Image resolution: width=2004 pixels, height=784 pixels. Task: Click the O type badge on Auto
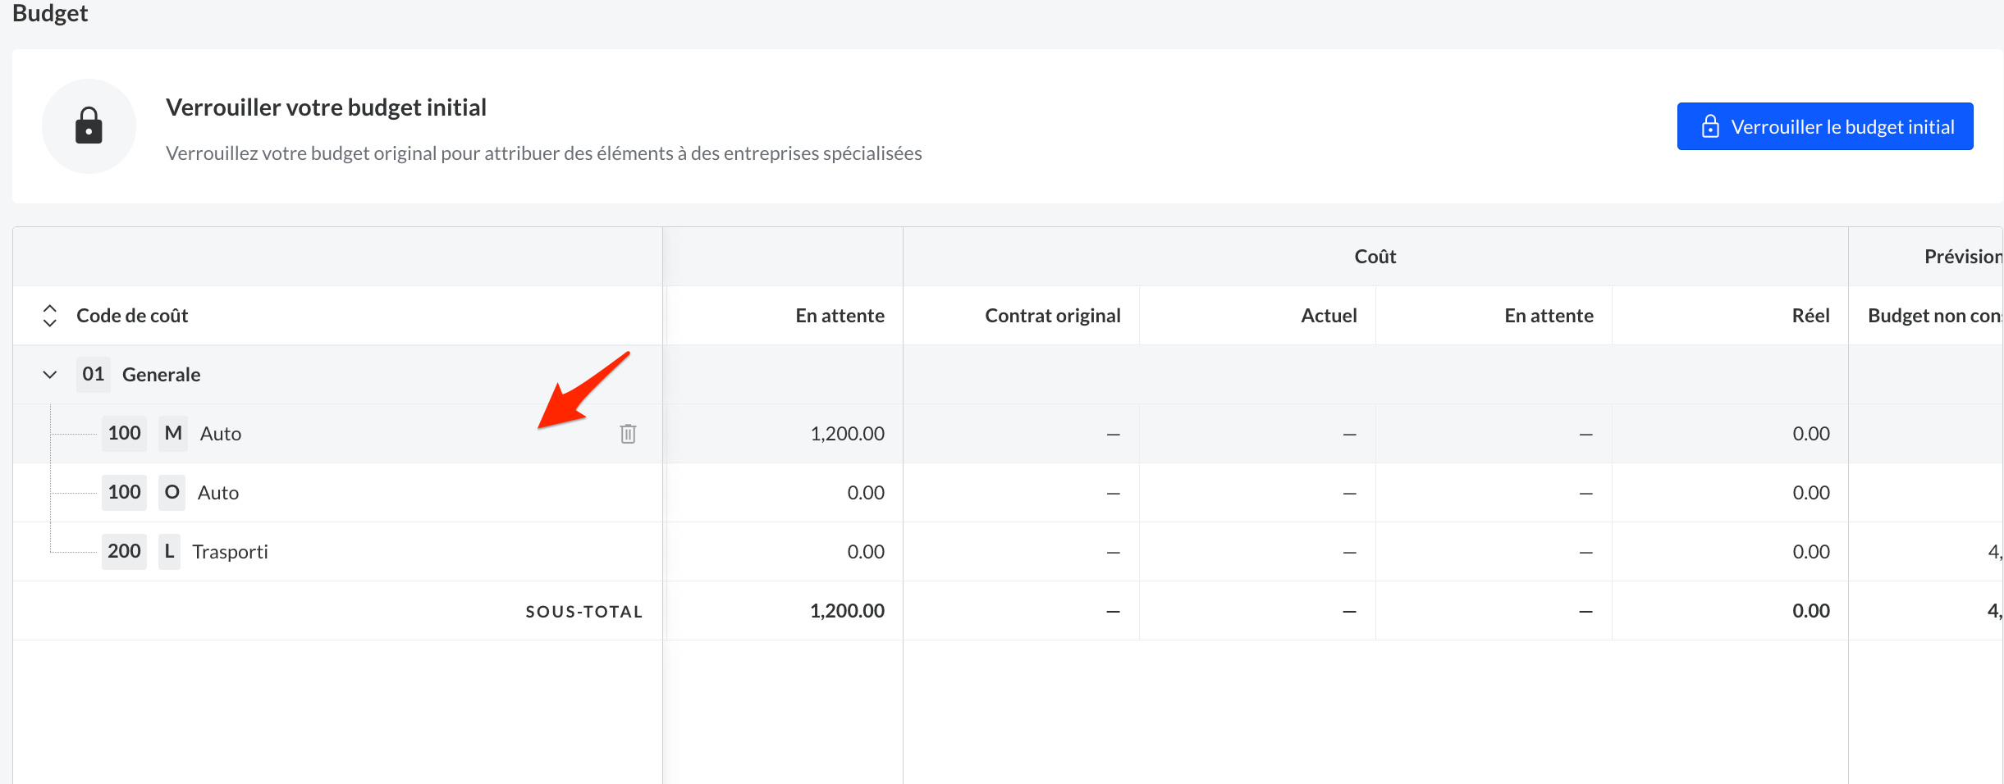(x=172, y=493)
